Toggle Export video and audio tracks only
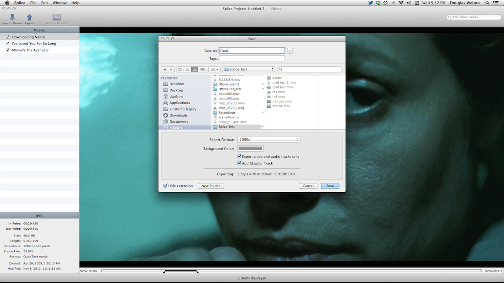The image size is (504, 283). pyautogui.click(x=239, y=156)
